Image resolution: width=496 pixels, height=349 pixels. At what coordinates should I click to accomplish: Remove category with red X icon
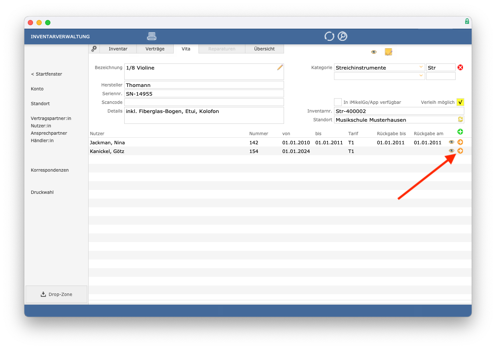tap(460, 67)
